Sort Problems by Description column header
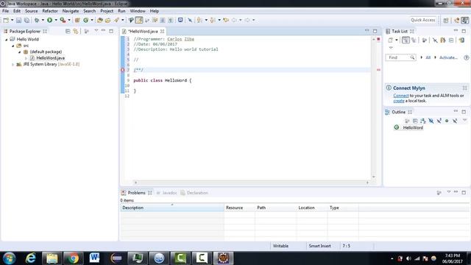This screenshot has height=265, width=471. tap(172, 208)
